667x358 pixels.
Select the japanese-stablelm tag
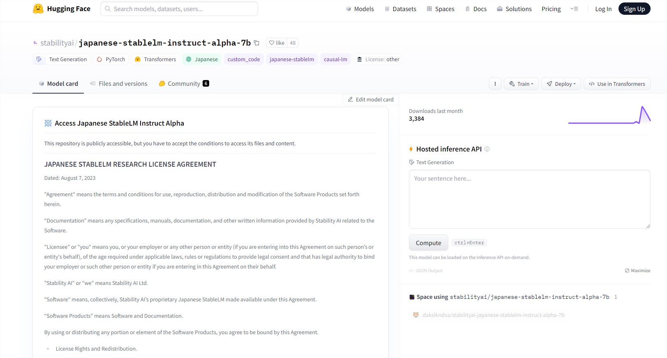292,59
